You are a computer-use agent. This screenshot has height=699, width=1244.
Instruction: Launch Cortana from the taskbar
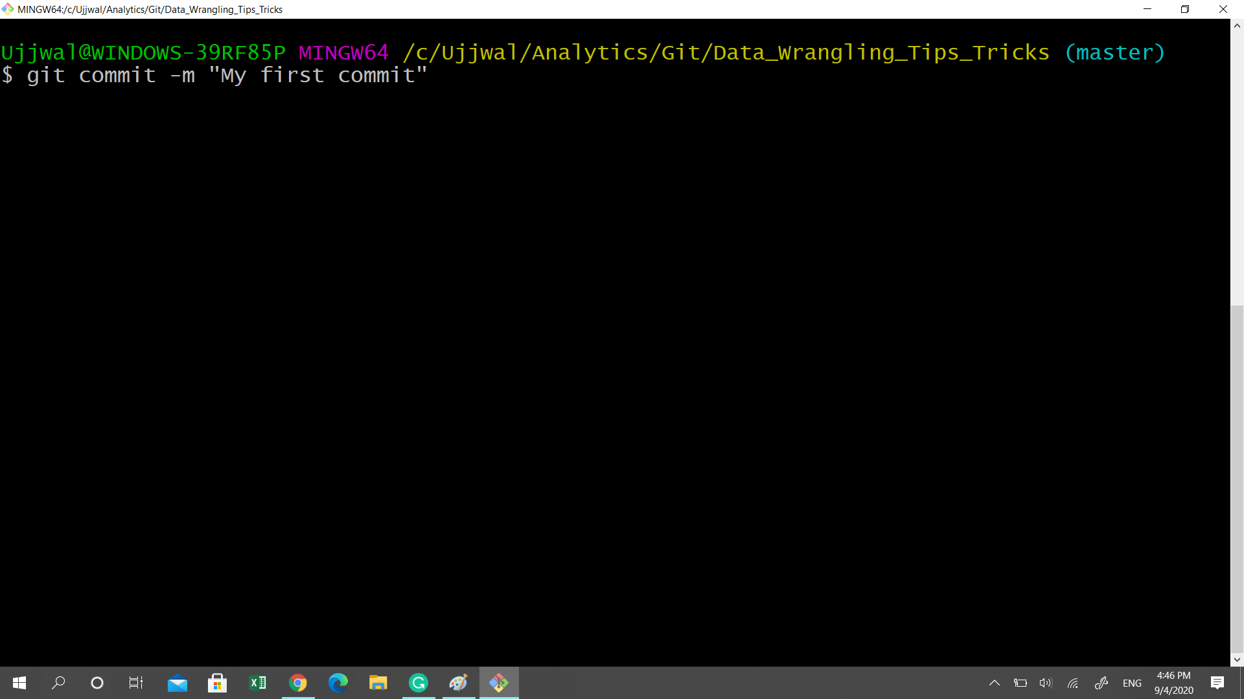(97, 683)
